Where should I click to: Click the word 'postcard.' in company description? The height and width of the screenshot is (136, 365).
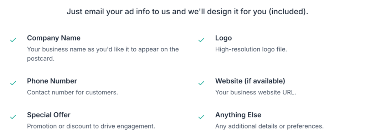[41, 59]
